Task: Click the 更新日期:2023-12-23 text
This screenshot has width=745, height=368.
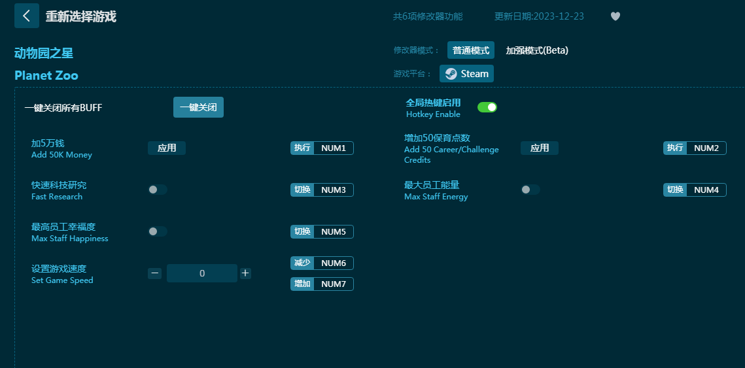Action: pyautogui.click(x=539, y=16)
